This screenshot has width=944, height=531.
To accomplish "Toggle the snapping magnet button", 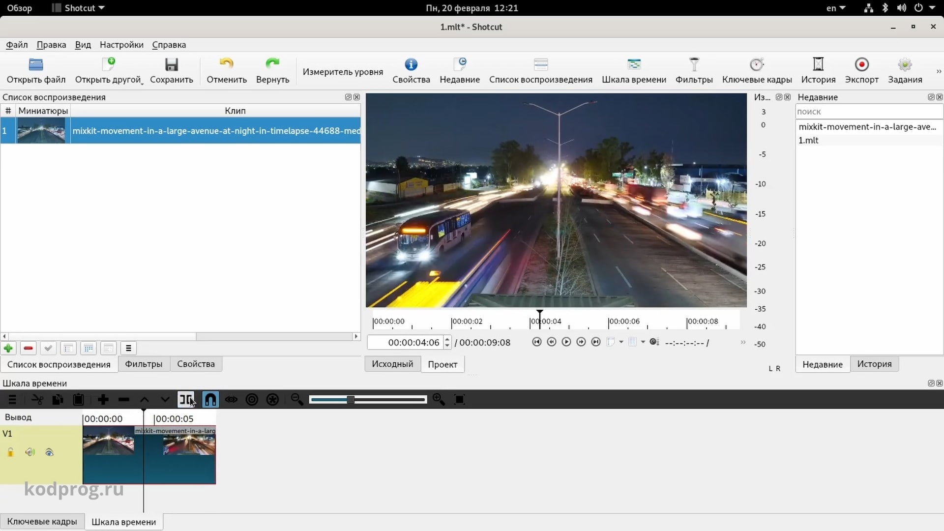I will tap(210, 400).
